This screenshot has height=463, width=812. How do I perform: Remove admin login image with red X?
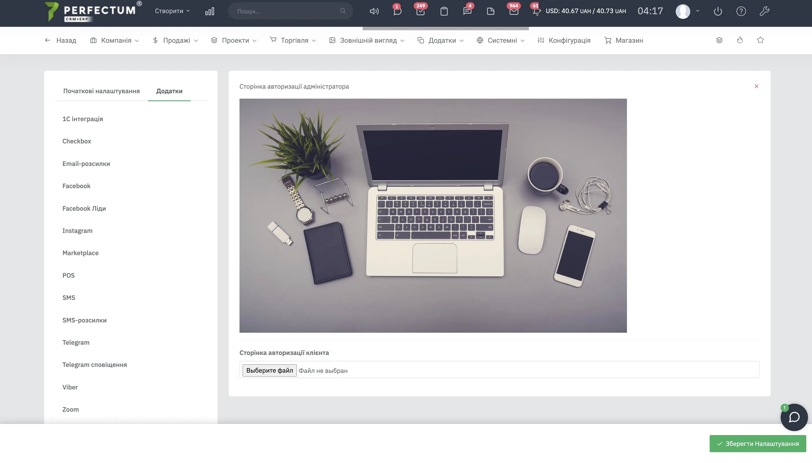[756, 86]
